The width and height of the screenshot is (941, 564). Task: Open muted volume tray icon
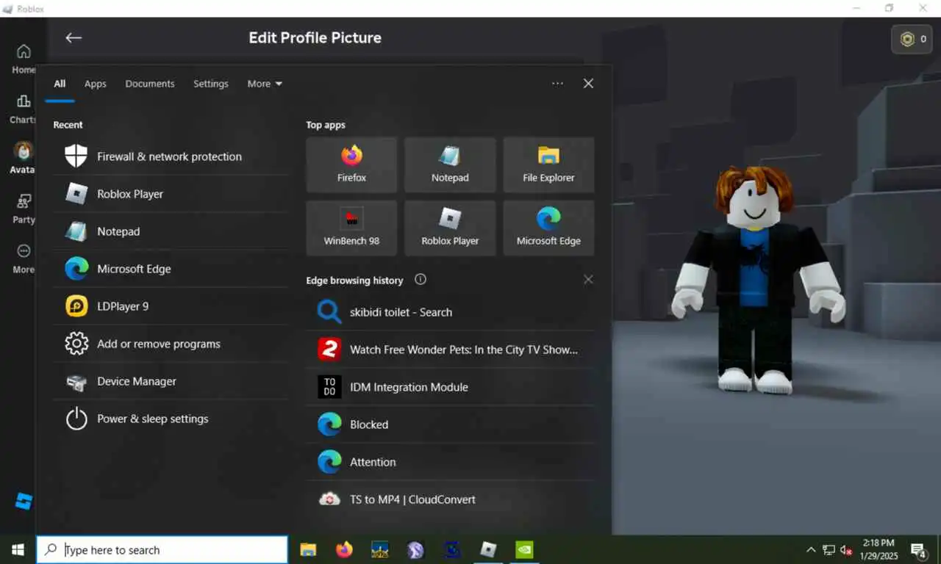coord(846,549)
